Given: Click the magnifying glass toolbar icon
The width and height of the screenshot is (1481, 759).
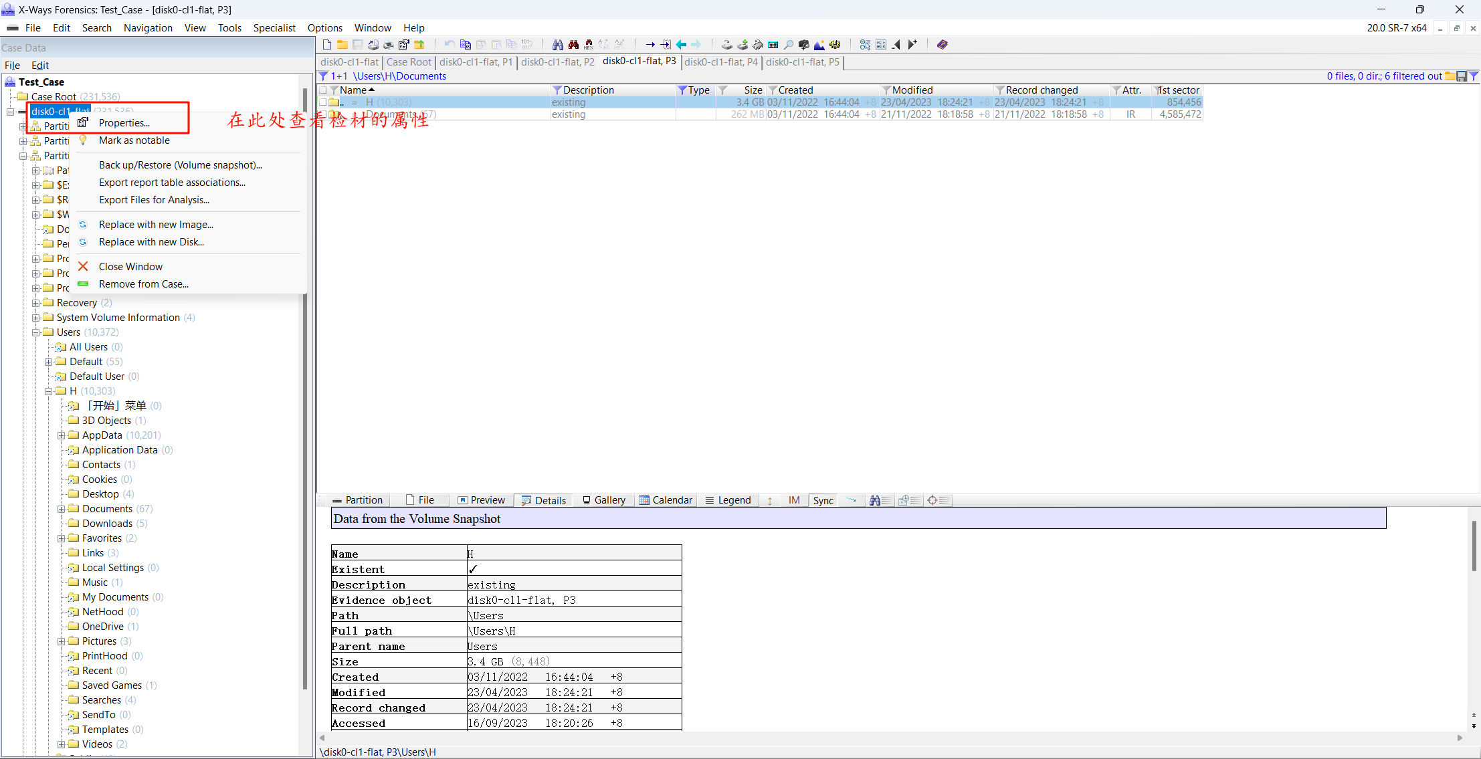Looking at the screenshot, I should coord(789,45).
